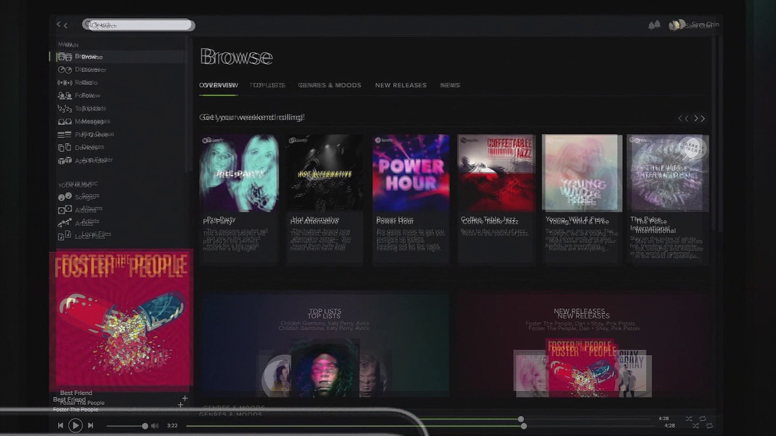This screenshot has width=776, height=436.
Task: Open Foster The People now-playing artwork
Action: click(x=121, y=319)
